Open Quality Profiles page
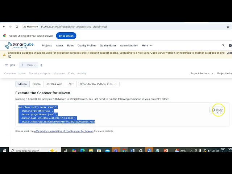 coord(87,45)
